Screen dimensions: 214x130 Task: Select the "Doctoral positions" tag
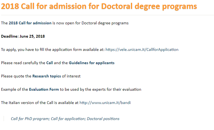[x=103, y=119]
